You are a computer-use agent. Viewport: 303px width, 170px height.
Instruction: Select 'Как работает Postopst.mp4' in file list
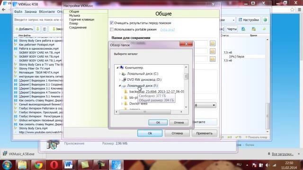(x=37, y=44)
